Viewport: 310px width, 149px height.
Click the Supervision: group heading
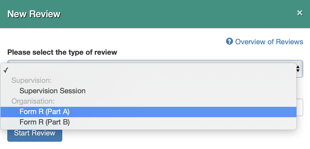[32, 80]
